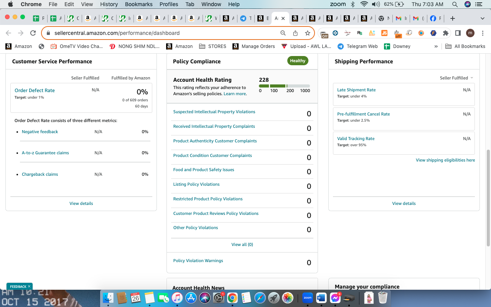Open Pre-fulfillment Cancel Rate link

click(363, 114)
